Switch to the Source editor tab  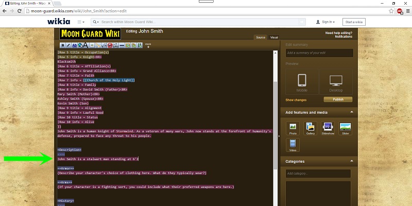pyautogui.click(x=261, y=37)
